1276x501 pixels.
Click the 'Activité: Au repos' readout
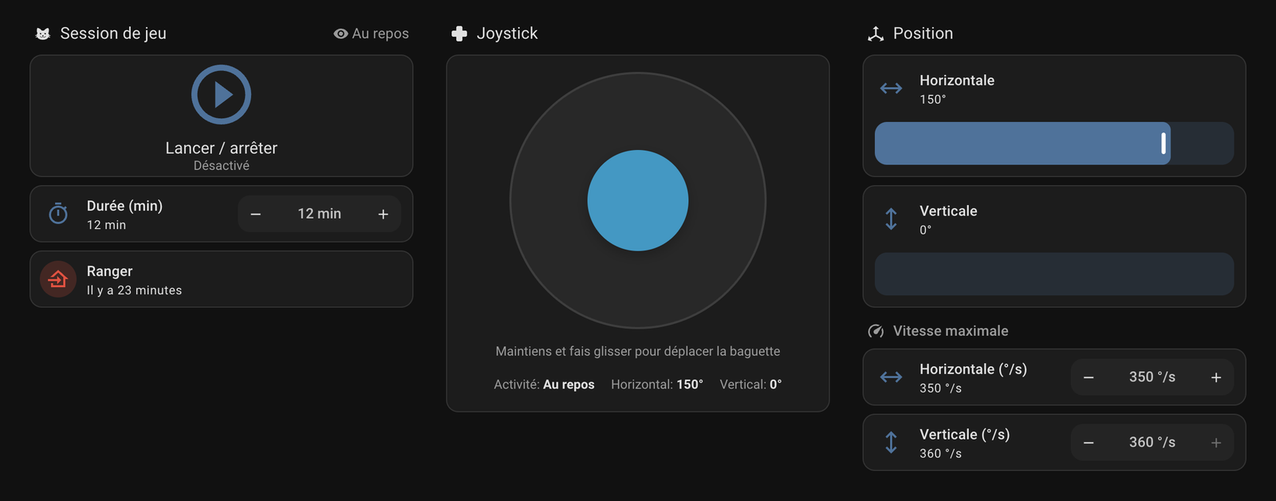[x=544, y=385]
